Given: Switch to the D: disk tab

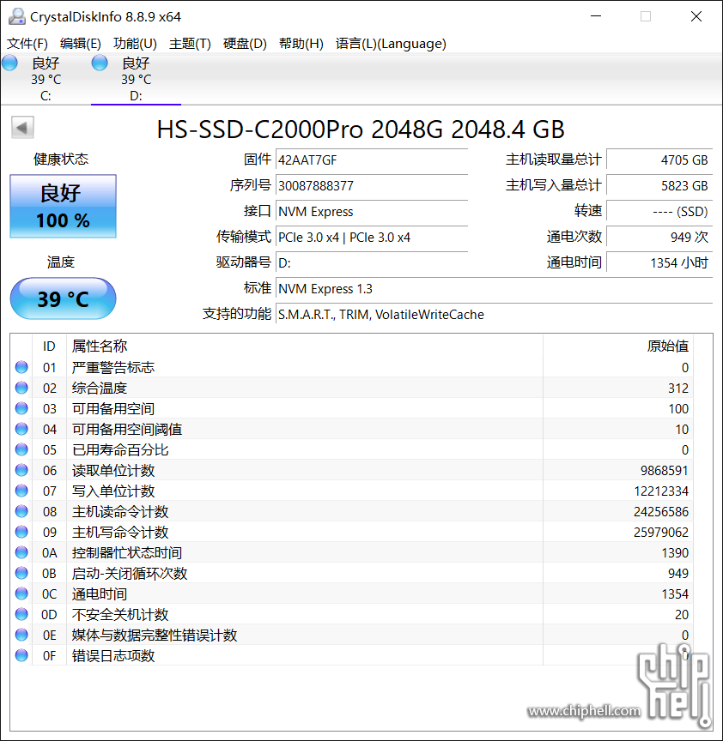Looking at the screenshot, I should [136, 79].
